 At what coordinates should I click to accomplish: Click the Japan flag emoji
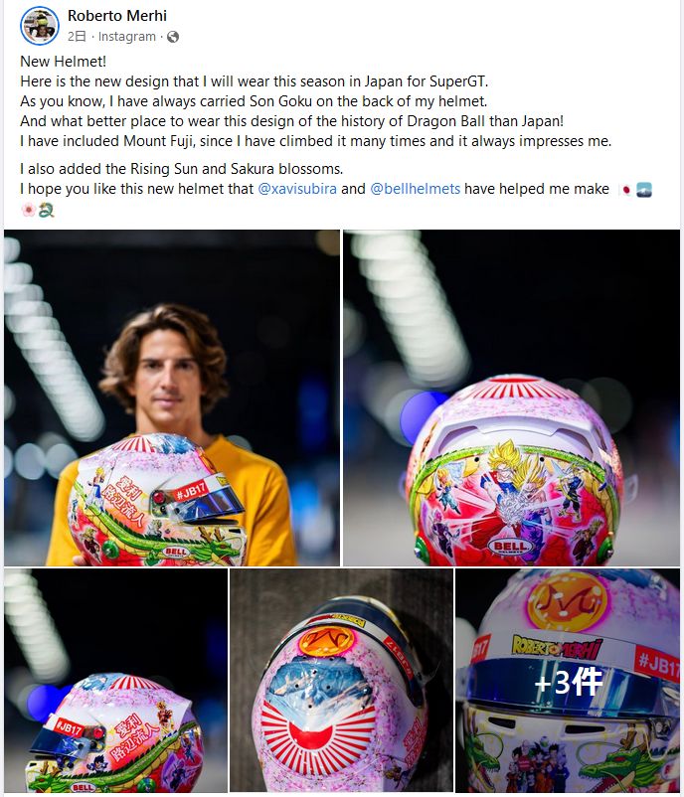(x=625, y=190)
